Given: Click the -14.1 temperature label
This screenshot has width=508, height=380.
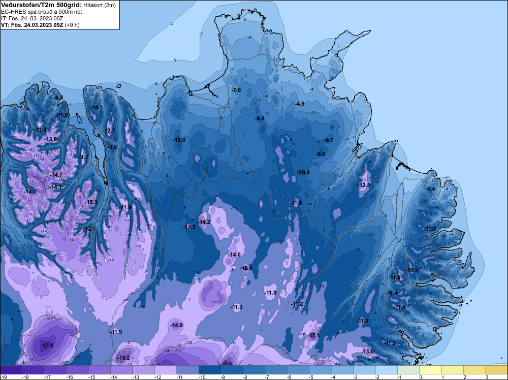Looking at the screenshot, I should (55, 187).
